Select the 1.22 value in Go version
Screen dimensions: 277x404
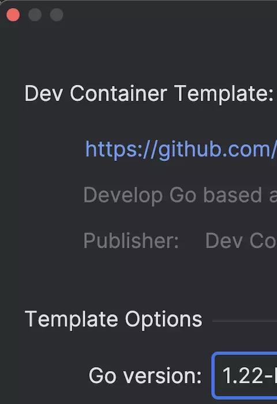249,376
